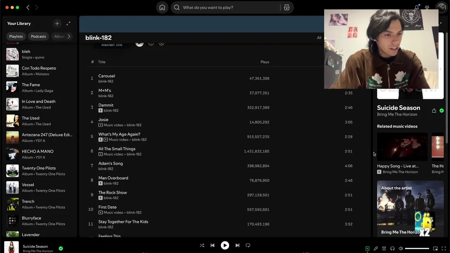This screenshot has height=253, width=450.
Task: Click Music video icon on First Date
Action: [101, 213]
